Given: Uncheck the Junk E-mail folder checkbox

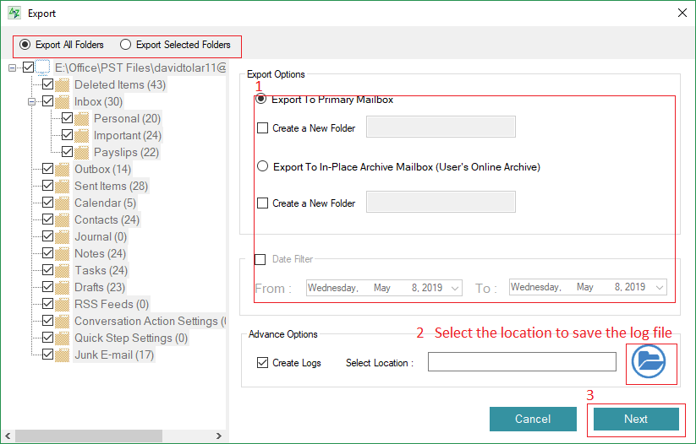Looking at the screenshot, I should (x=47, y=355).
